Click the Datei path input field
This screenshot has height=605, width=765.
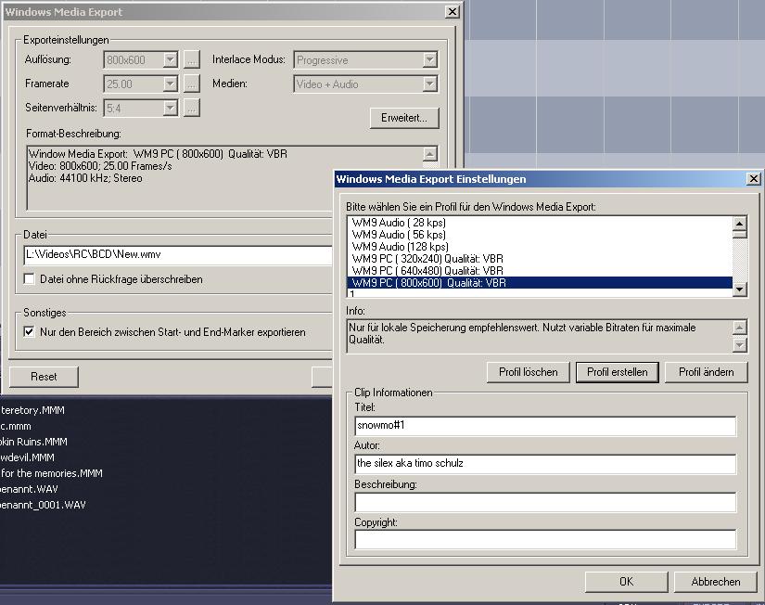[x=178, y=255]
